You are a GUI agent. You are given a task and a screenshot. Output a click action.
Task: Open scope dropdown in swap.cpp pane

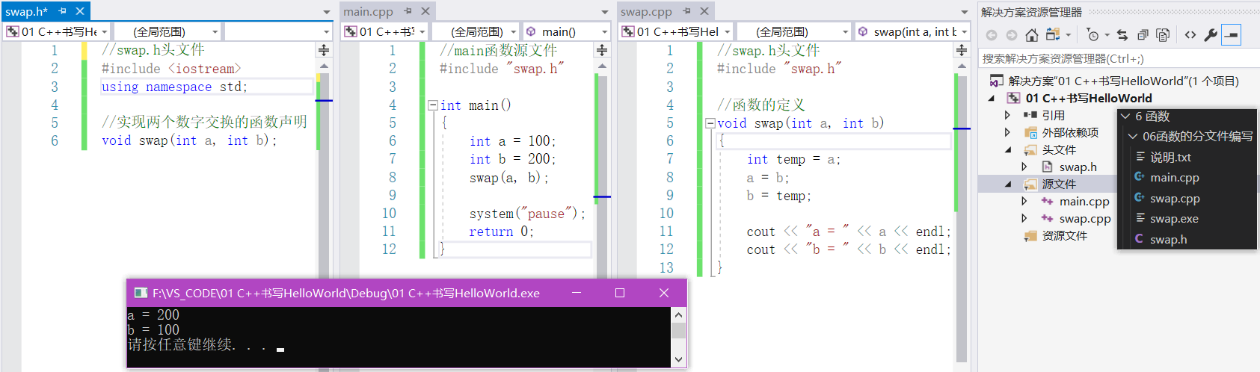(846, 31)
